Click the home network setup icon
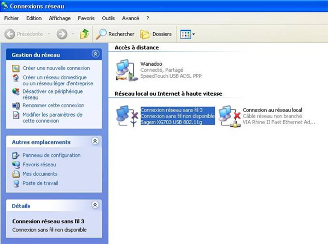This screenshot has width=328, height=244. [x=16, y=78]
